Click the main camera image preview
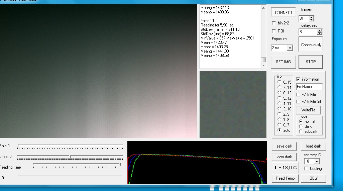Viewport: 343px width, 191px height. (x=98, y=71)
